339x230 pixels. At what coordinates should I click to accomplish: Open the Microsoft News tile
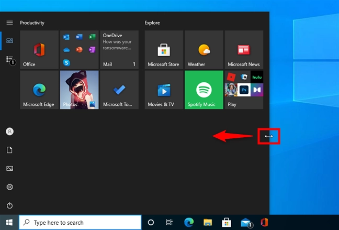[244, 50]
